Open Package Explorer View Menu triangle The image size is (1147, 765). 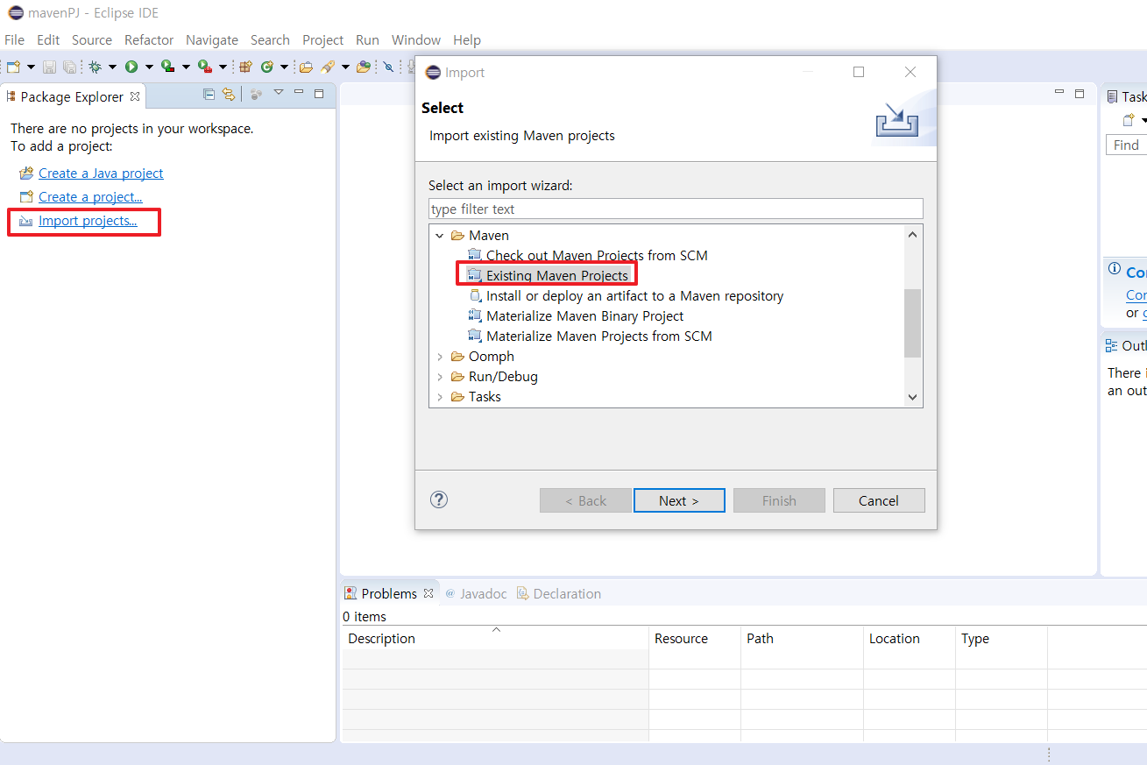pyautogui.click(x=279, y=92)
